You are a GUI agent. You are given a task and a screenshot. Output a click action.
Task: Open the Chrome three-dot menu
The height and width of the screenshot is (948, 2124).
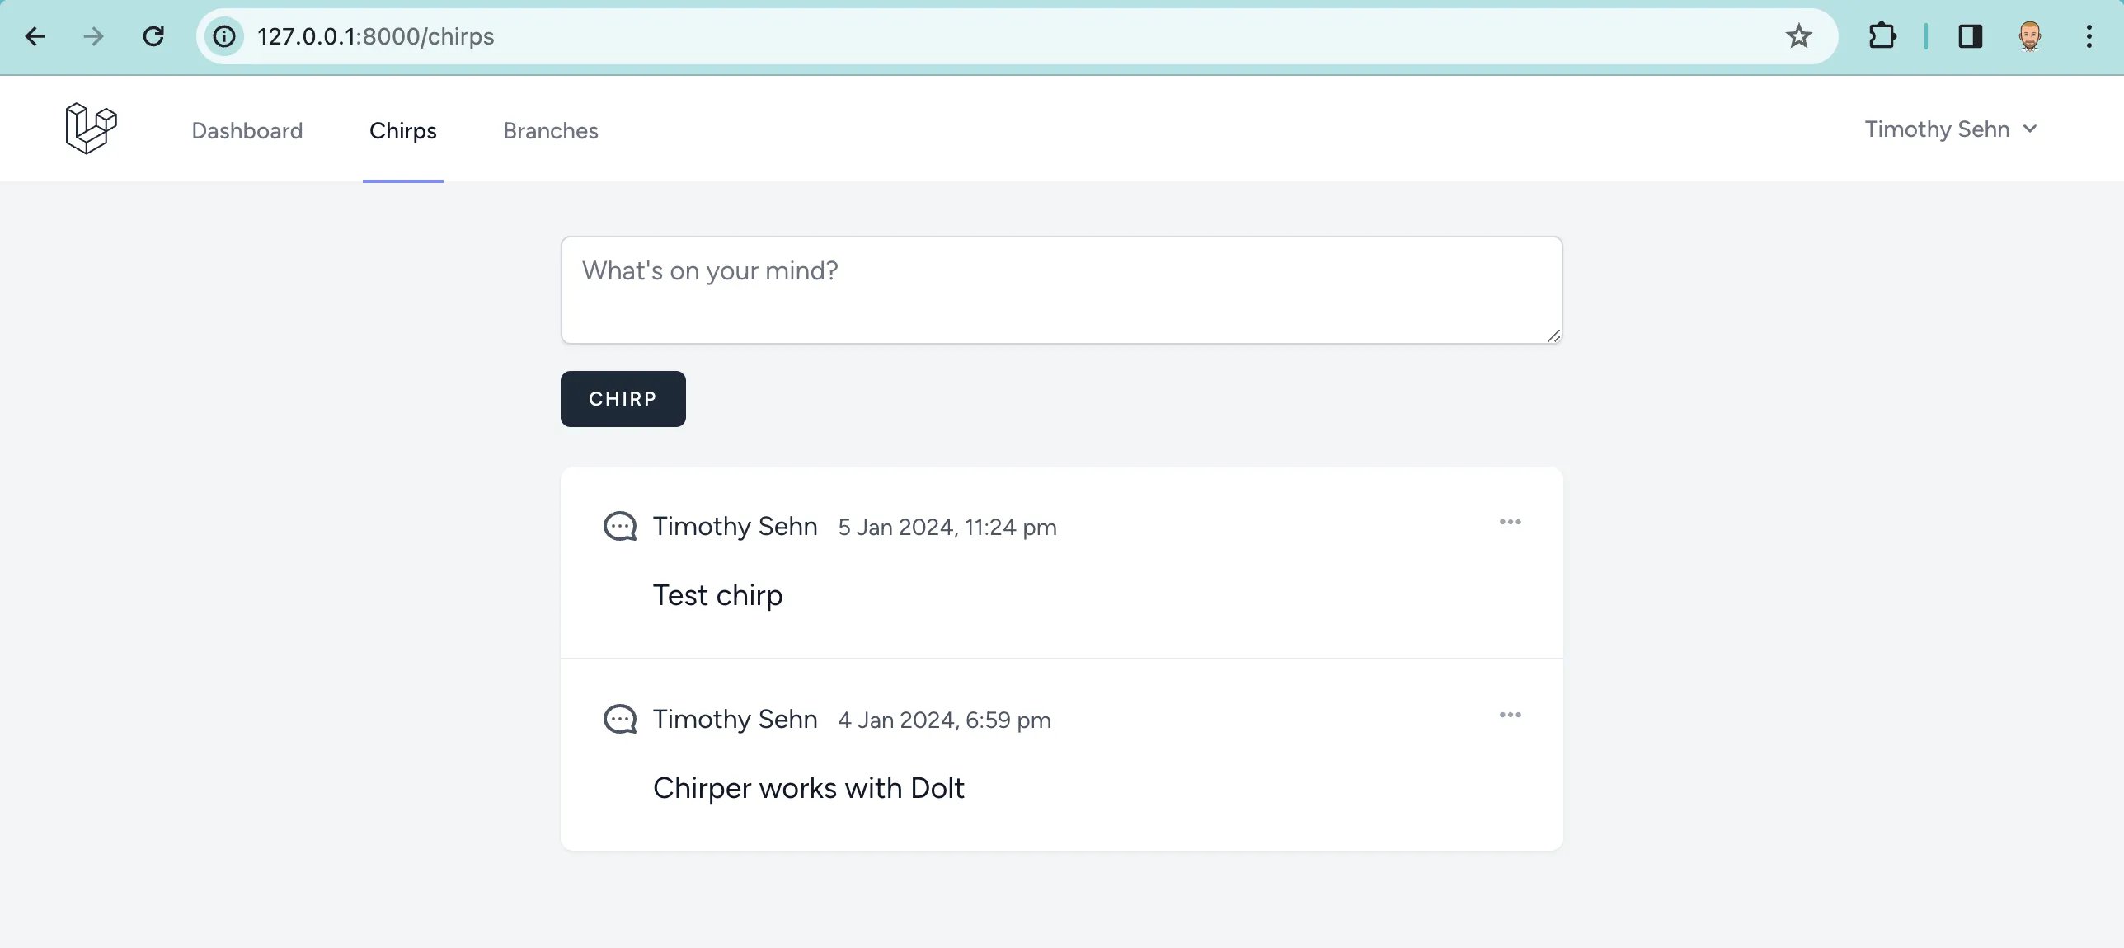(x=2089, y=36)
